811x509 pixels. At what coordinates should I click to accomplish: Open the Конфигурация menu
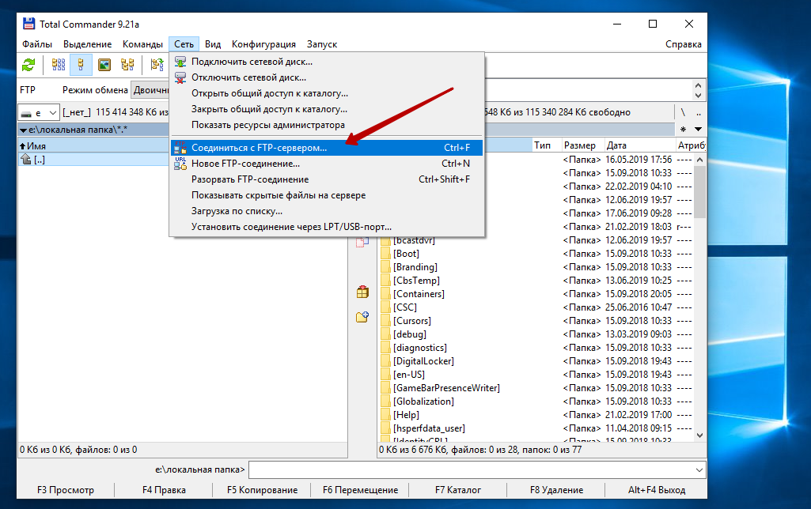pyautogui.click(x=263, y=44)
